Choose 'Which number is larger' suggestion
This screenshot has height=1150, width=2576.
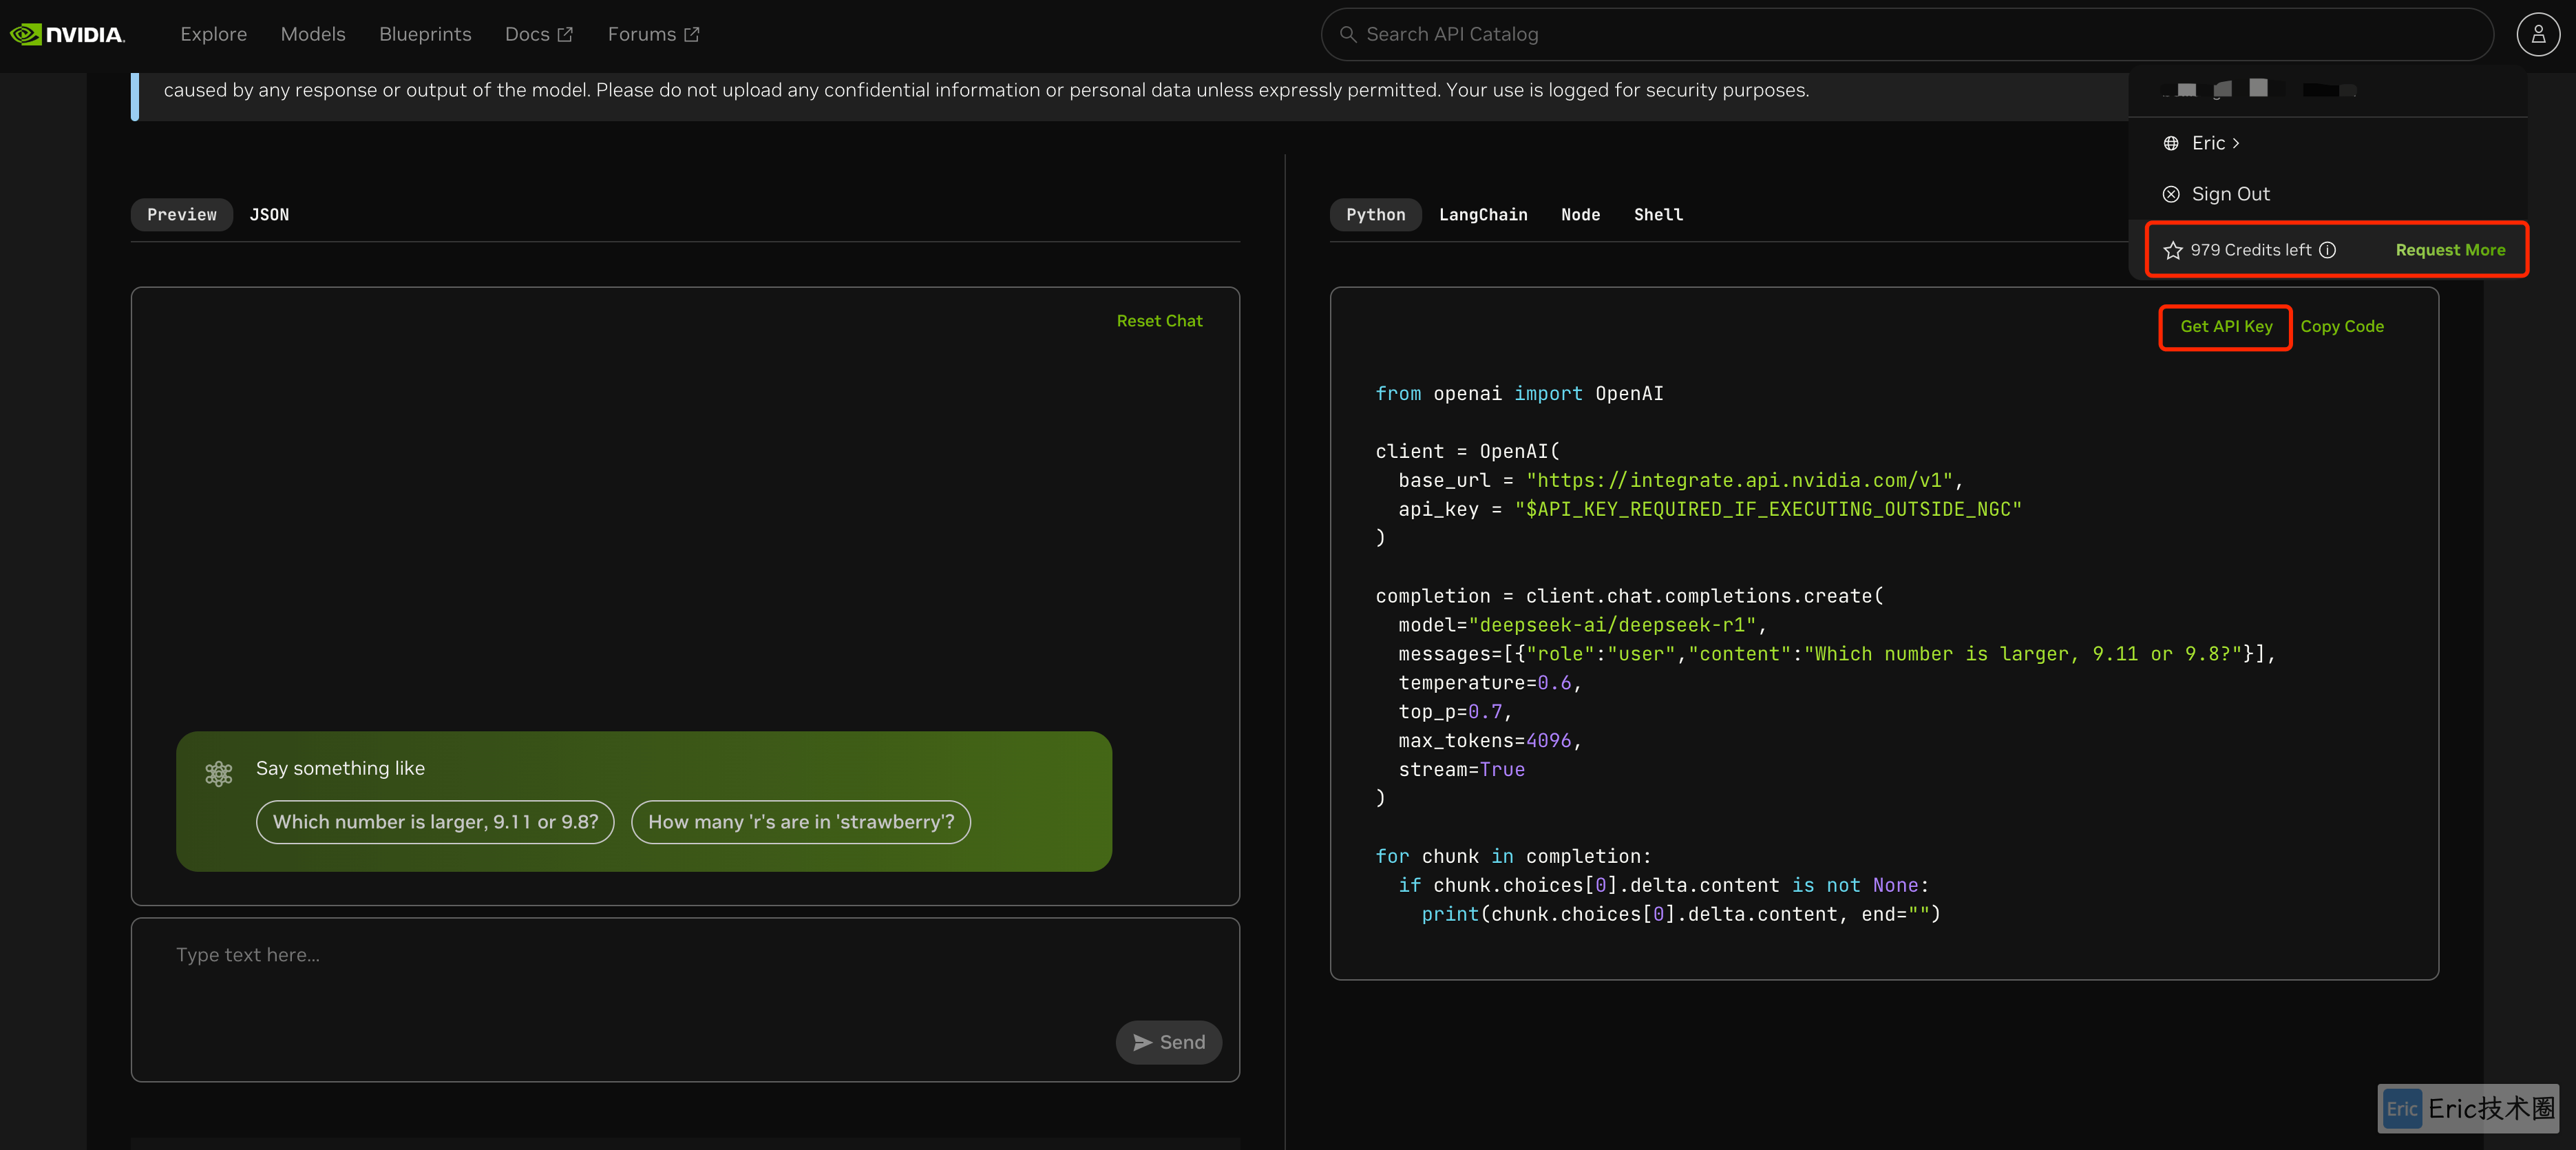click(x=435, y=822)
